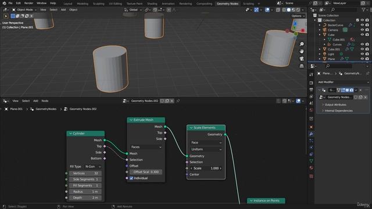Click the Object Data properties green triangle tab

(312, 161)
